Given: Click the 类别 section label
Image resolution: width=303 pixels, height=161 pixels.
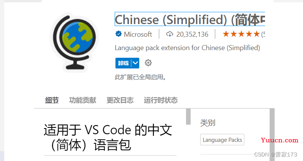Looking at the screenshot, I should pyautogui.click(x=208, y=123).
